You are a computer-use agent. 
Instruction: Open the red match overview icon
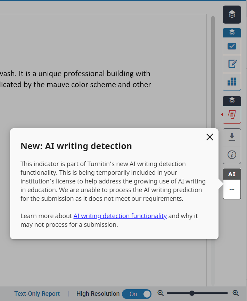pyautogui.click(x=232, y=114)
